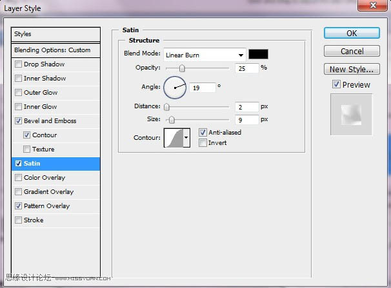The width and height of the screenshot is (391, 288).
Task: Uncheck the Bevel and Emboss checkbox
Action: (18, 121)
